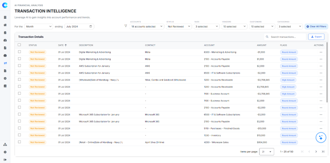Open the Month period dropdown

pyautogui.click(x=39, y=27)
